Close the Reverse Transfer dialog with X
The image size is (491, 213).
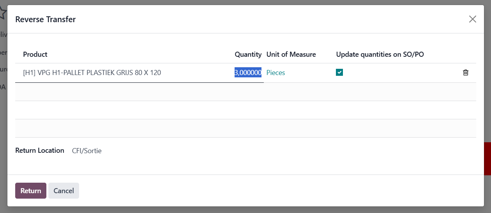[472, 19]
